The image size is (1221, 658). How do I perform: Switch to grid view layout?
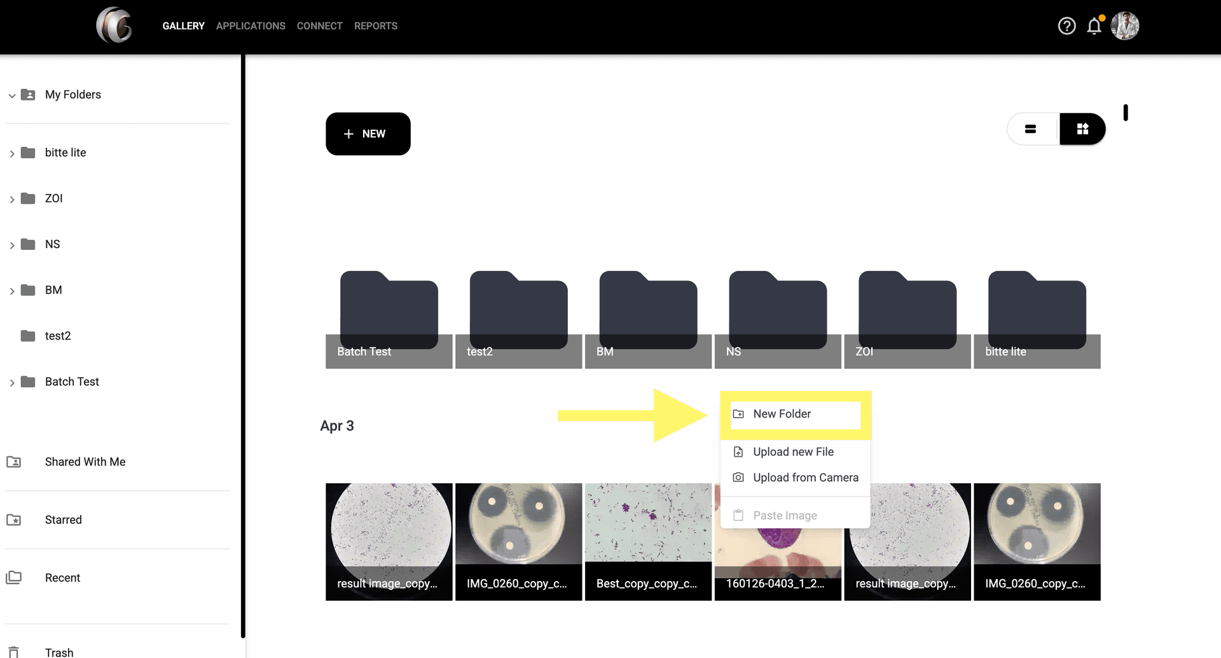coord(1082,129)
